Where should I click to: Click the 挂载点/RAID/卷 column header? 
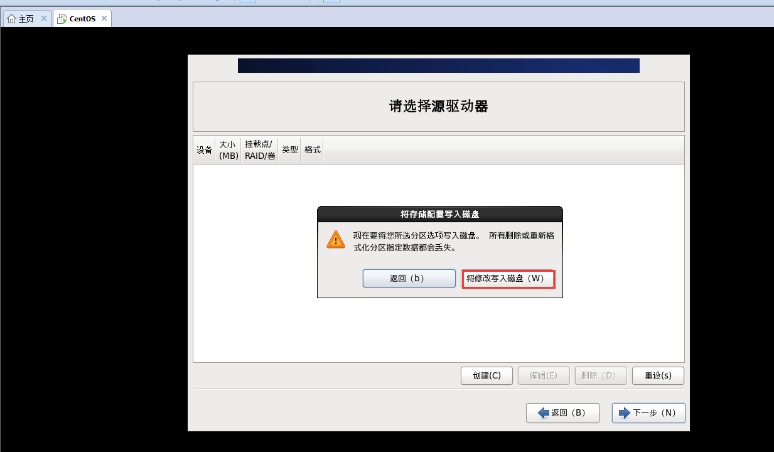click(260, 150)
